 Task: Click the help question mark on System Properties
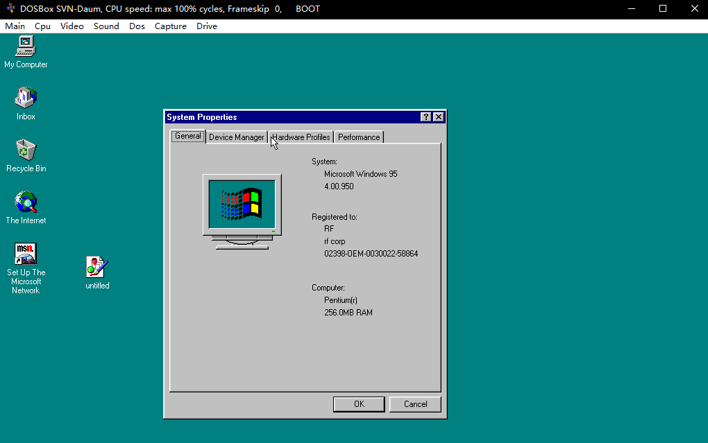coord(425,116)
